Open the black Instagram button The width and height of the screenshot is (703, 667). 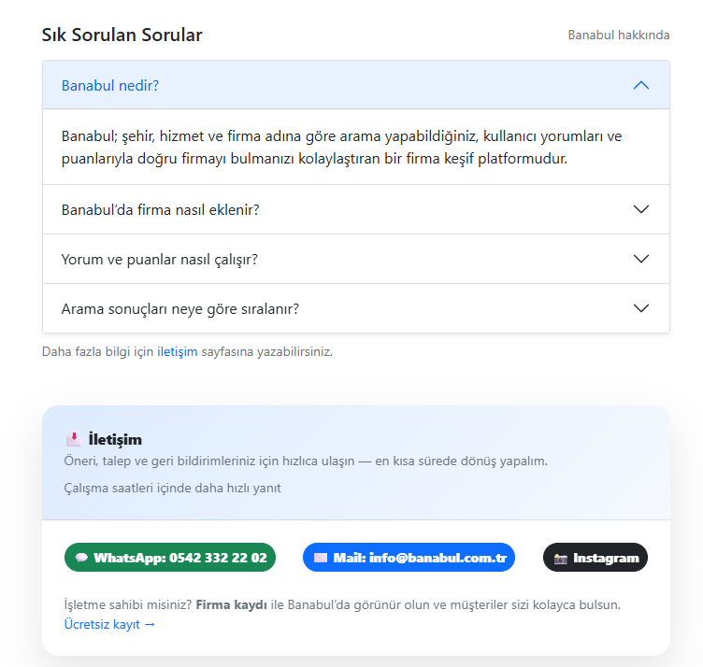click(x=595, y=558)
